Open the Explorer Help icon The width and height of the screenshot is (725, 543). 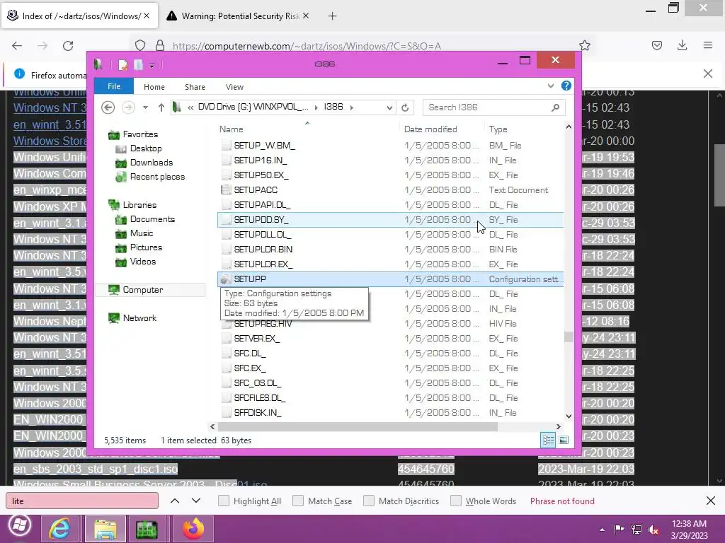tap(566, 86)
